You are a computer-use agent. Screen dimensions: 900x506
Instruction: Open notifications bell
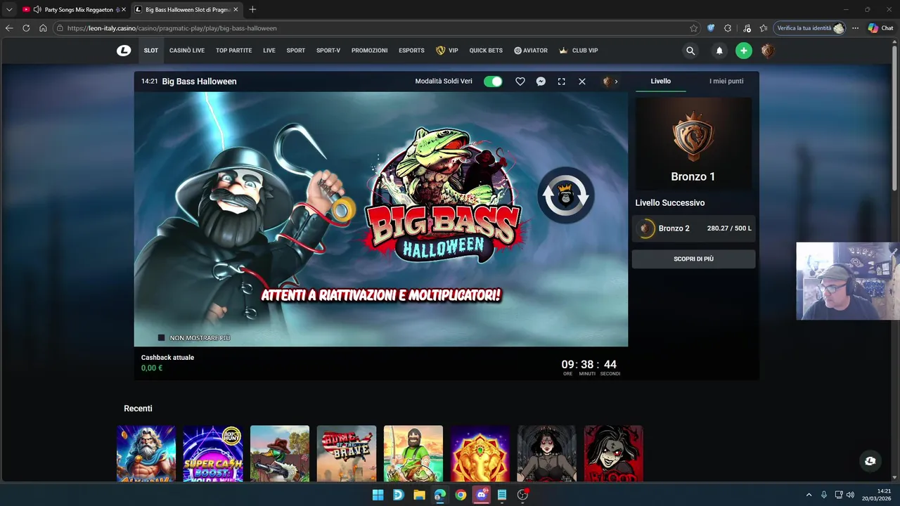click(x=719, y=51)
